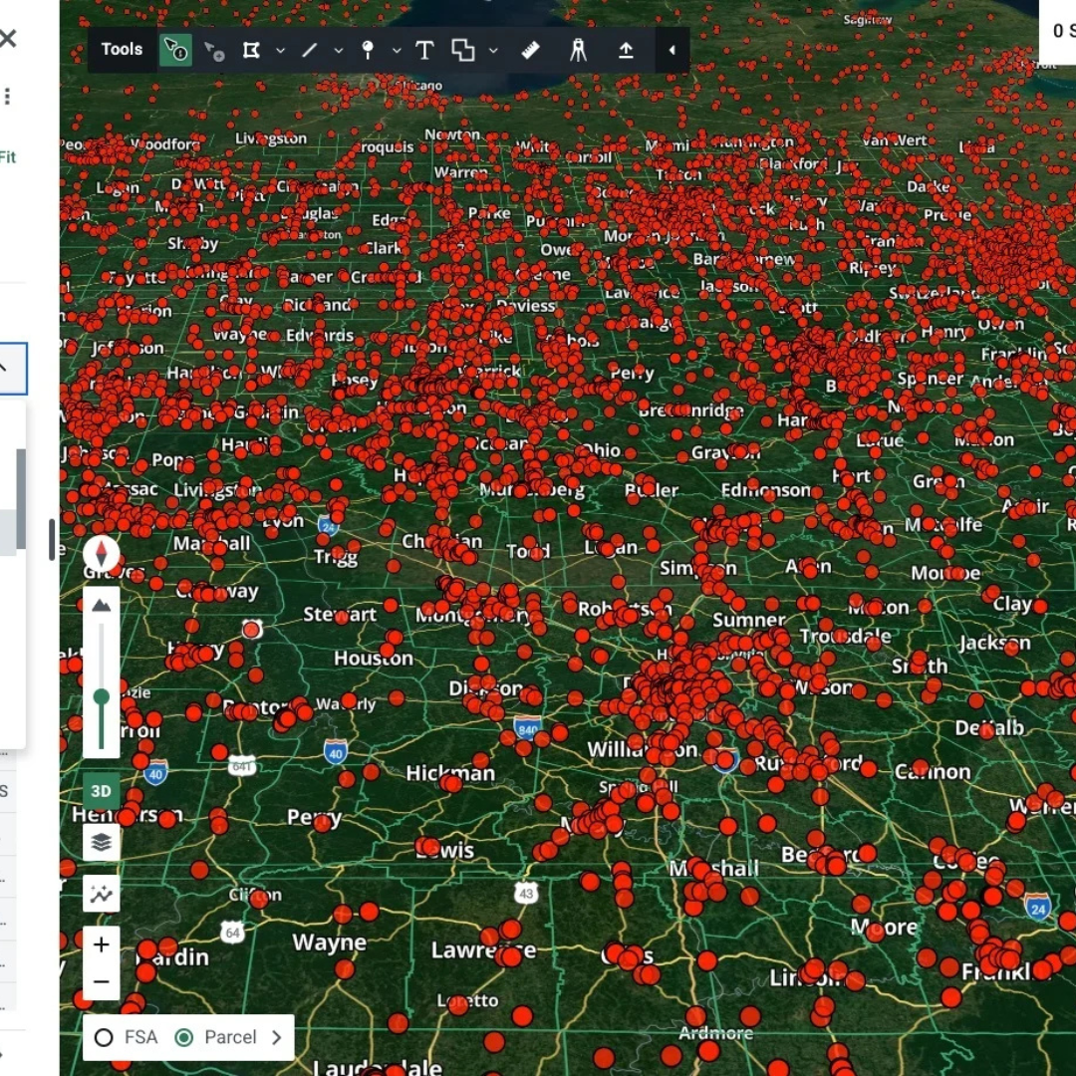The width and height of the screenshot is (1076, 1076).
Task: Adjust the terrain tilt slider handle
Action: (102, 697)
